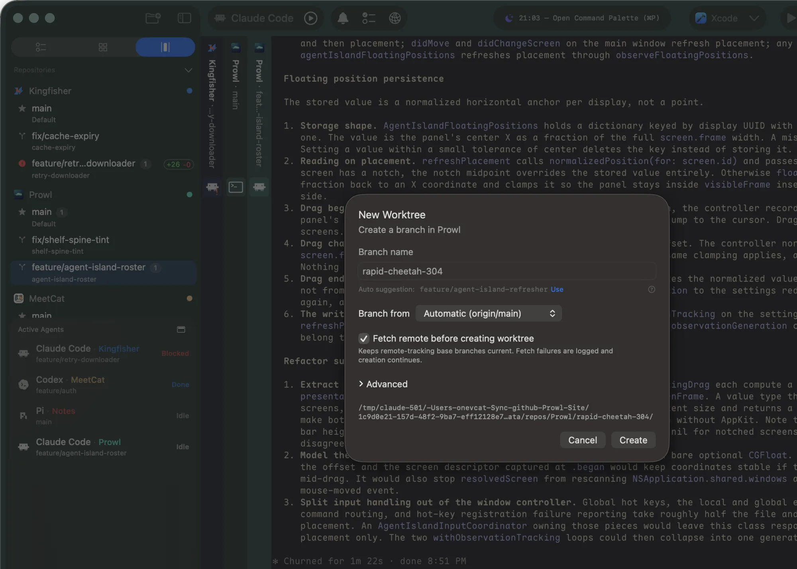Click the Claude Code tab title
The width and height of the screenshot is (797, 569).
pyautogui.click(x=262, y=18)
